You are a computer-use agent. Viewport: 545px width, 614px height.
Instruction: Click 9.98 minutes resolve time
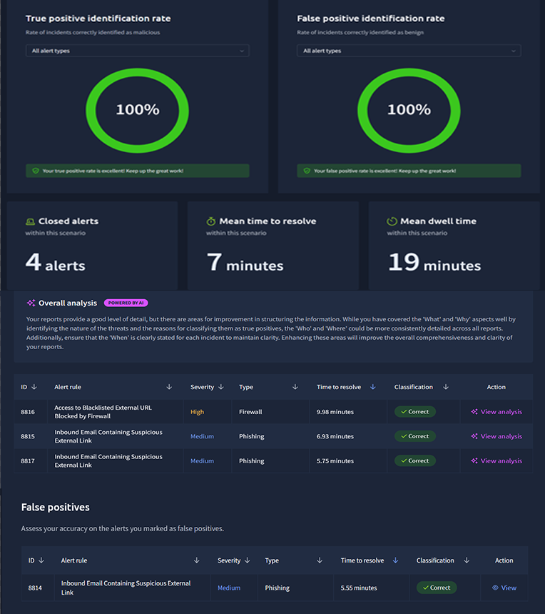[x=335, y=412]
